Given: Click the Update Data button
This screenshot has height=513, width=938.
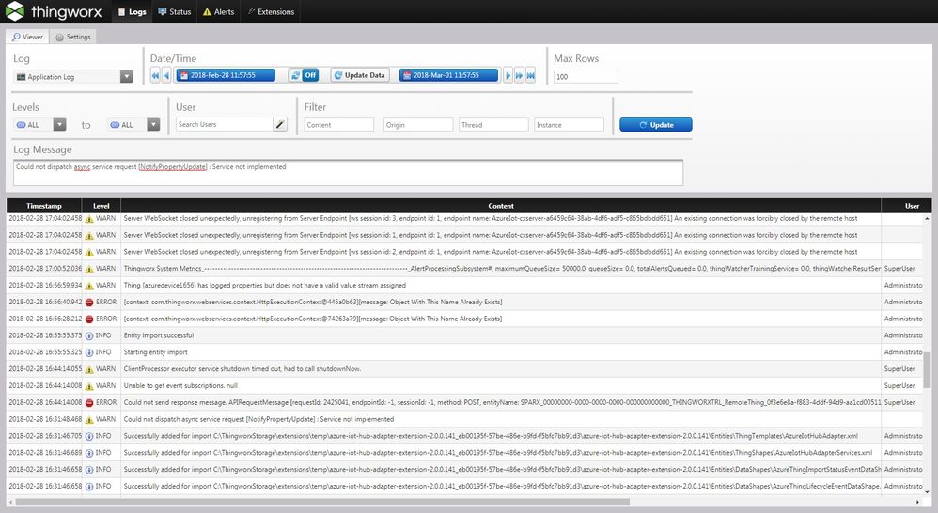Looking at the screenshot, I should tap(360, 75).
